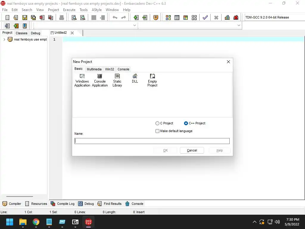Select the C Project radio button
This screenshot has width=305, height=229.
pyautogui.click(x=157, y=123)
